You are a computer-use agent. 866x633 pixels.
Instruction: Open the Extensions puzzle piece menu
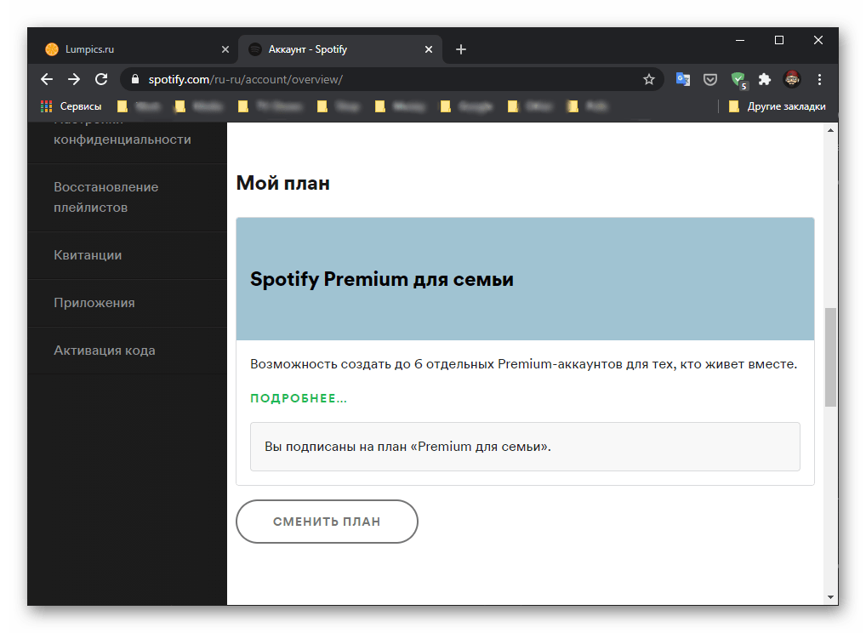(765, 79)
